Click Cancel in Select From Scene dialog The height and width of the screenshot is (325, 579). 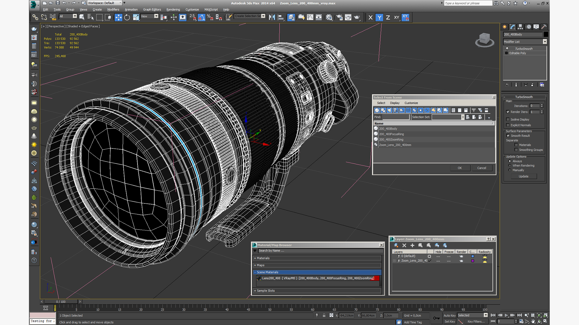tap(482, 168)
